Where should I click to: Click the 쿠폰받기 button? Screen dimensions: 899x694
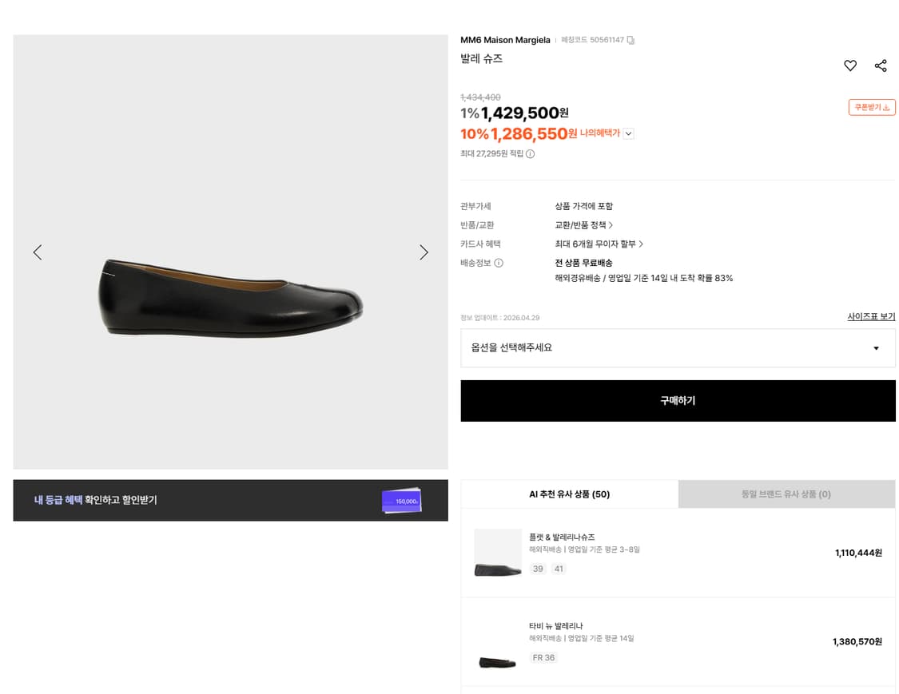[x=872, y=107]
